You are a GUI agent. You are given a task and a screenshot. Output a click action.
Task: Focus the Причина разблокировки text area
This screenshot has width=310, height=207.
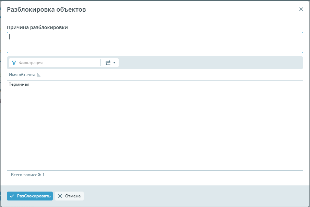[x=155, y=42]
